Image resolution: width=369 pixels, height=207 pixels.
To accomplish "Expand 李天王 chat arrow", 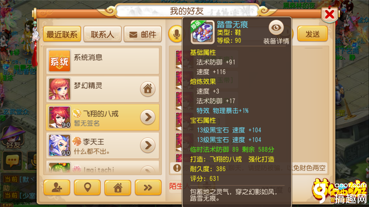I will (148, 145).
